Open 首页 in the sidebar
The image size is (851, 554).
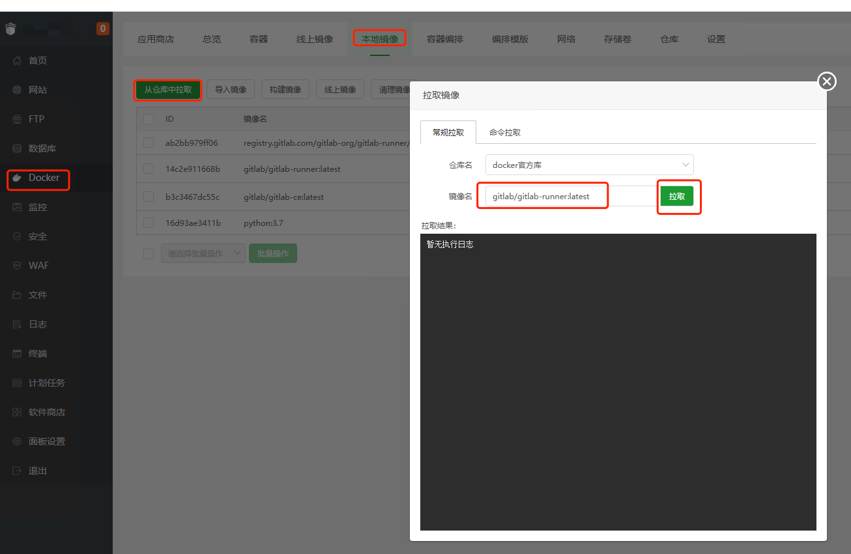pyautogui.click(x=38, y=61)
